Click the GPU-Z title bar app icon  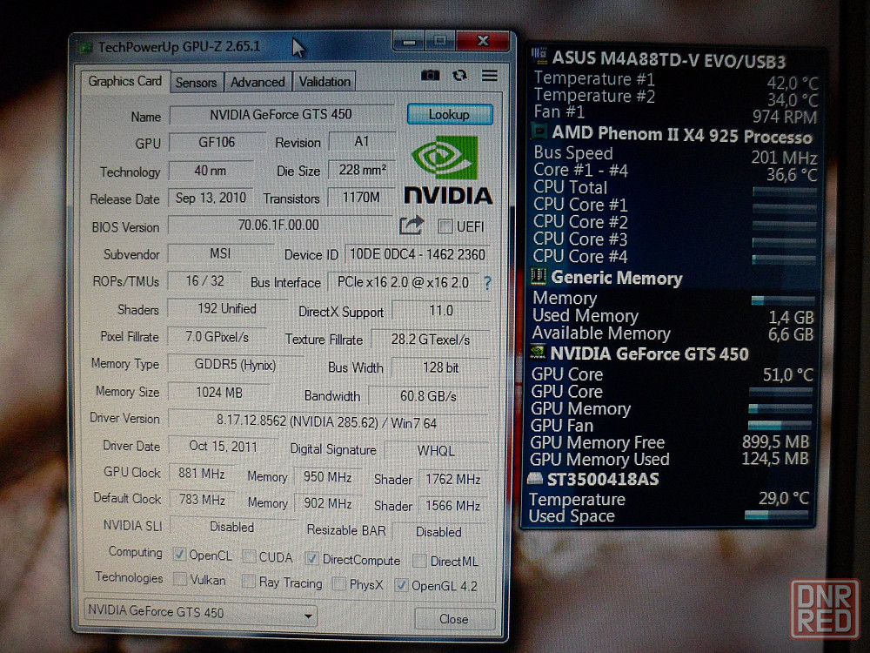point(85,48)
